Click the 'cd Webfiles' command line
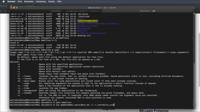This screenshot has height=112, width=200. coord(39,38)
